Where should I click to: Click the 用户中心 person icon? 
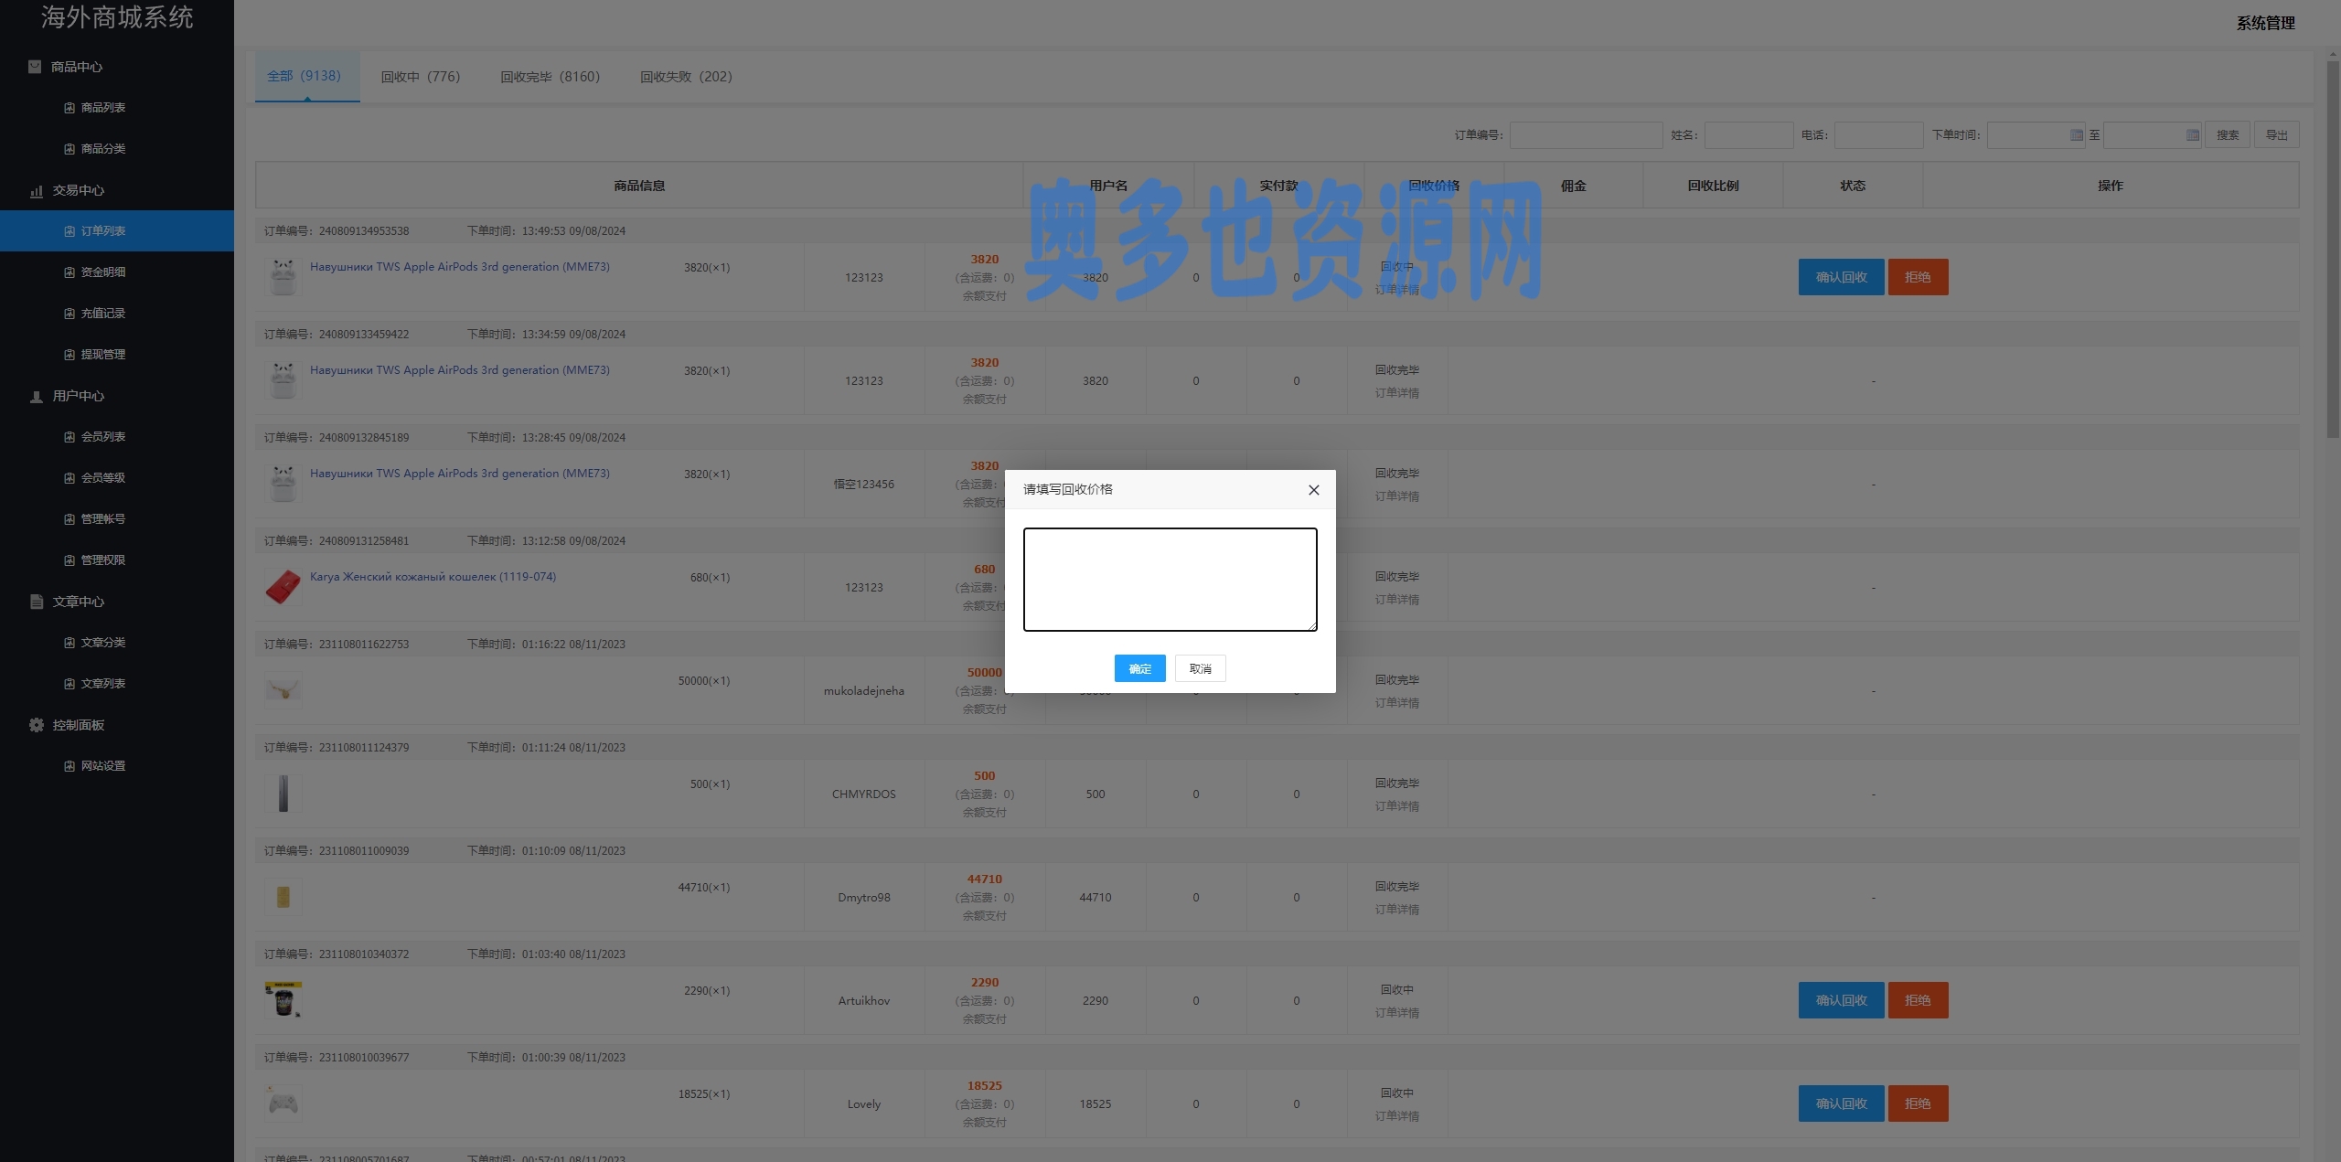tap(37, 397)
